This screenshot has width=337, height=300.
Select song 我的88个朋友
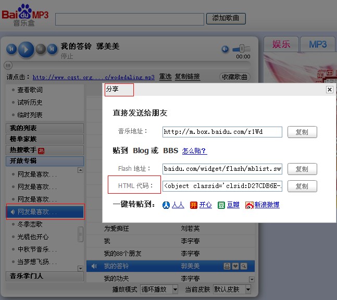pos(170,253)
